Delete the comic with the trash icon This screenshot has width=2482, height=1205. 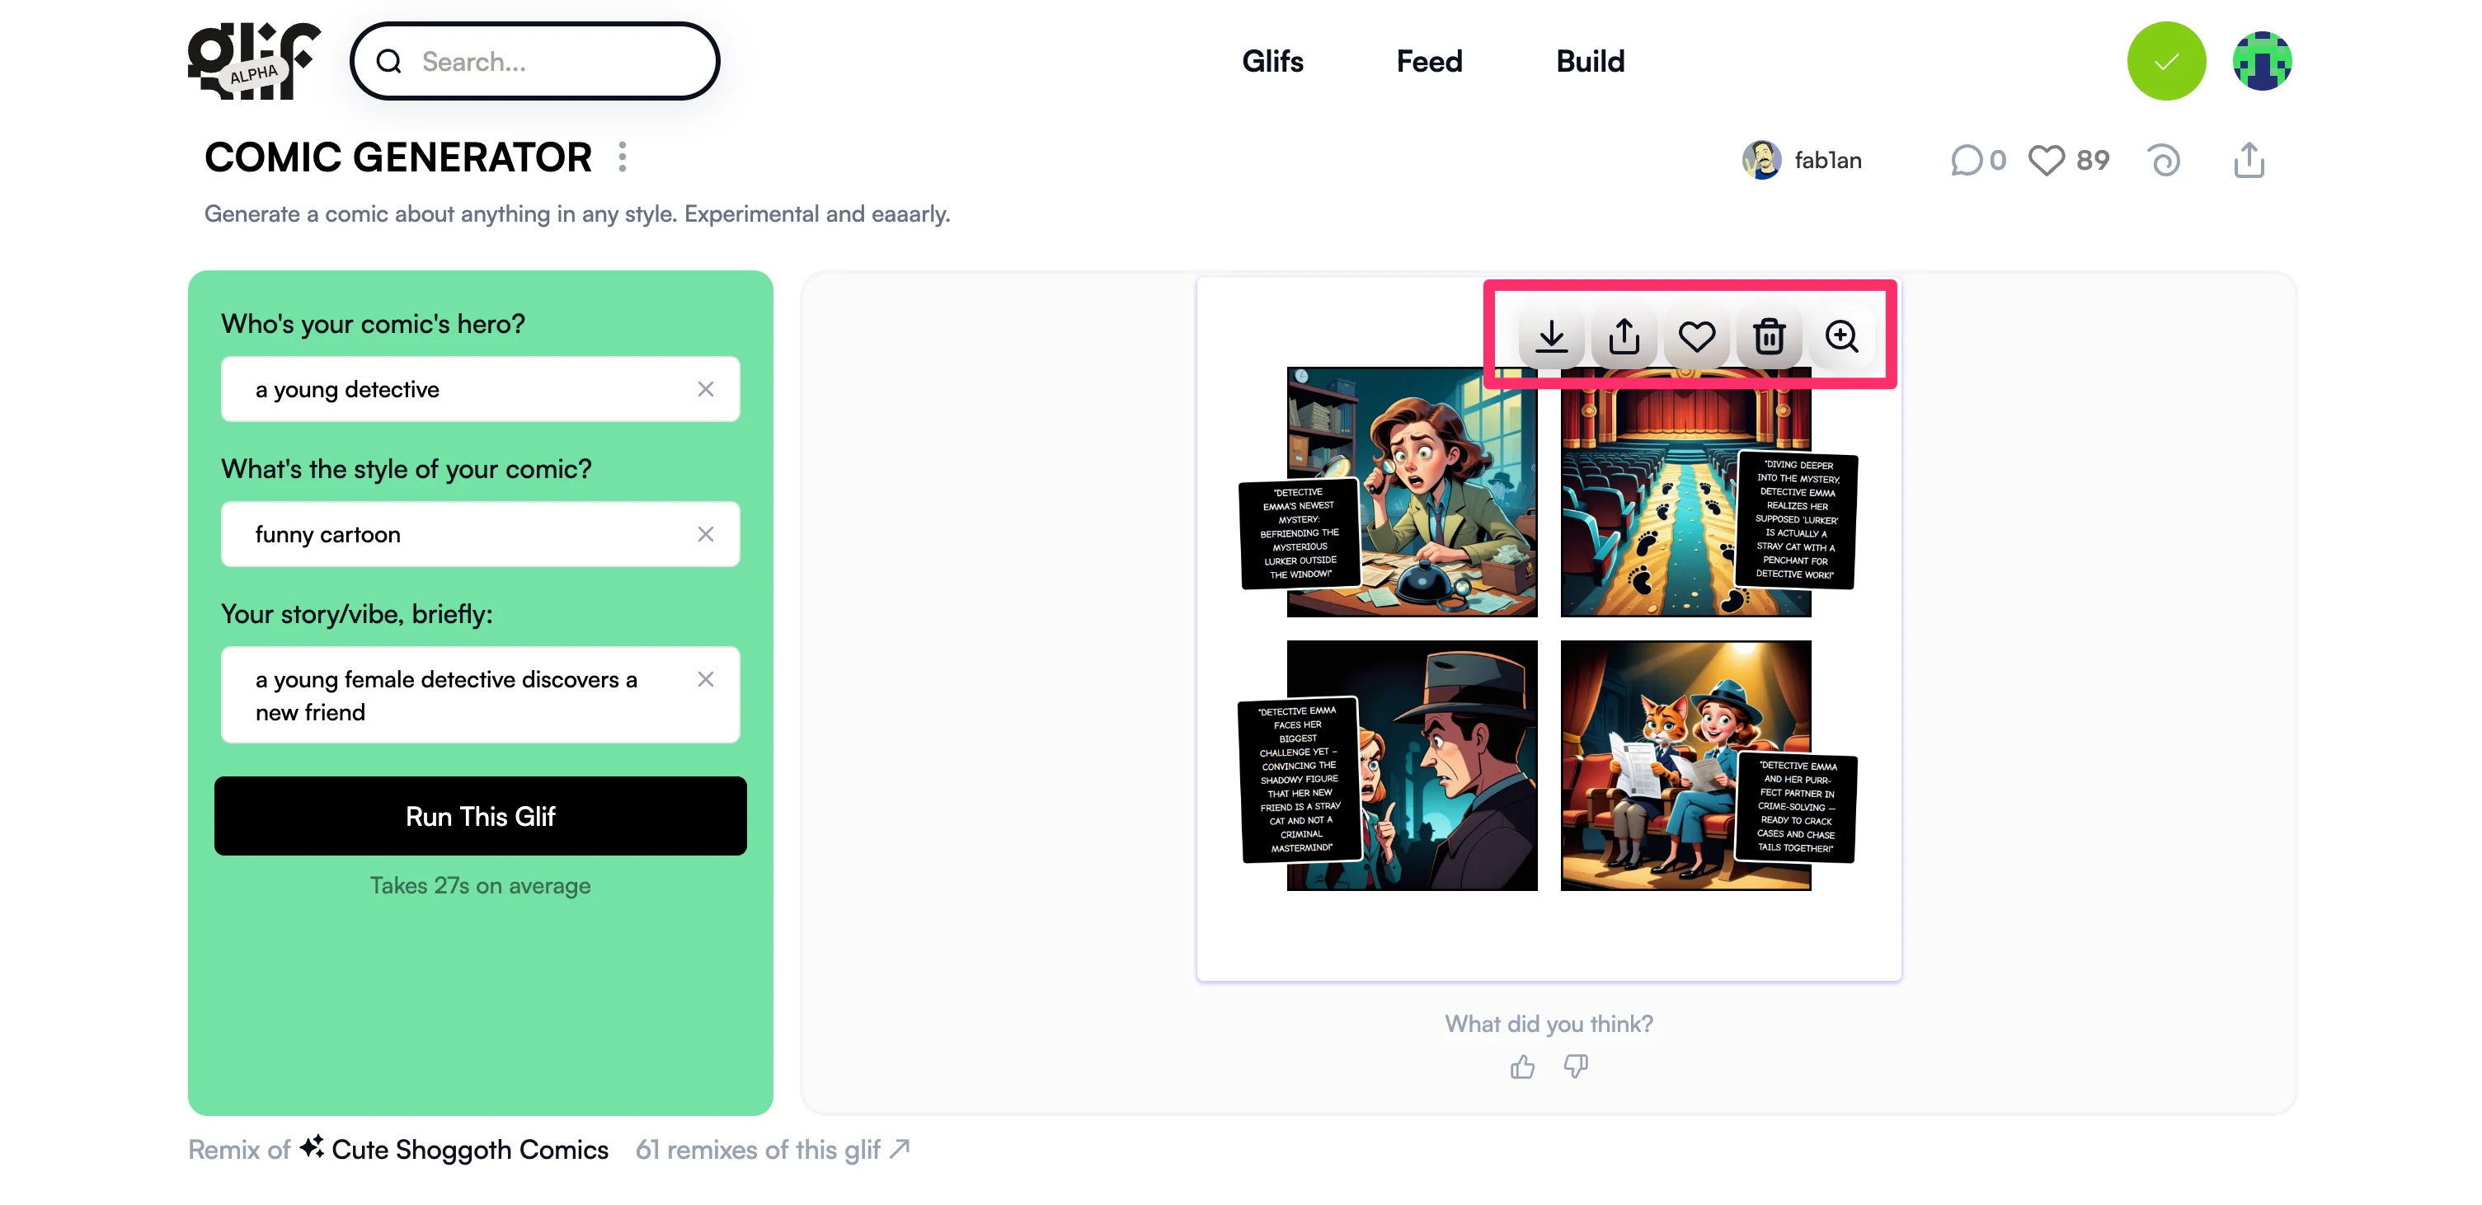point(1769,336)
